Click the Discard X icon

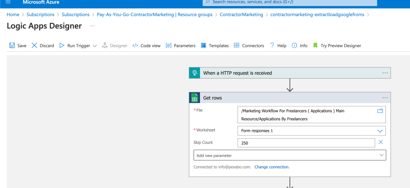coord(34,45)
